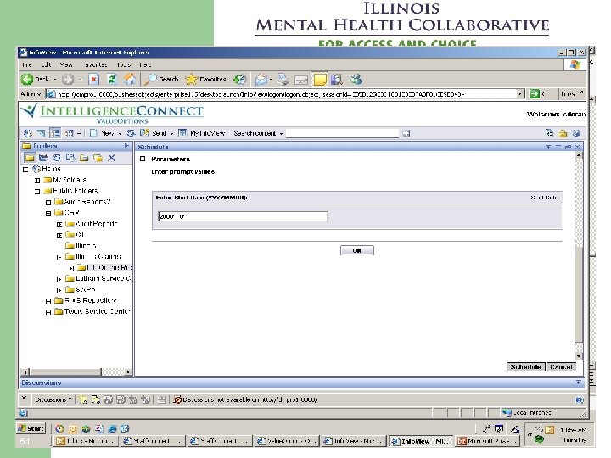The image size is (611, 458).
Task: Open My InfoView from the toolbar
Action: pyautogui.click(x=201, y=133)
